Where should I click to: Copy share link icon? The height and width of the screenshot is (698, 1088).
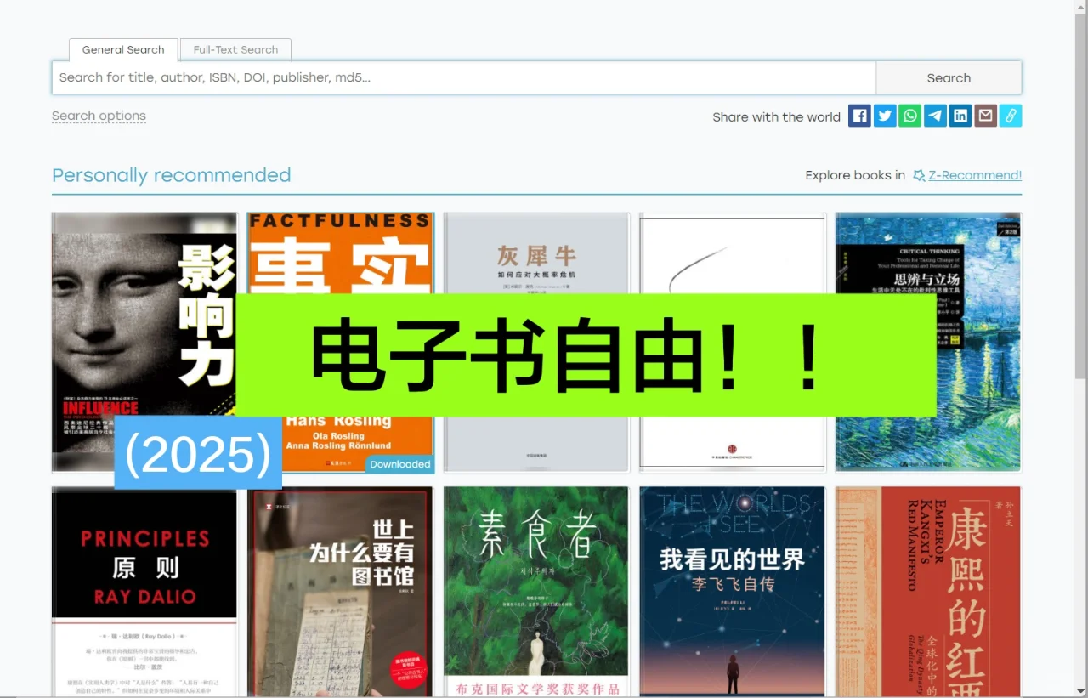[1011, 116]
